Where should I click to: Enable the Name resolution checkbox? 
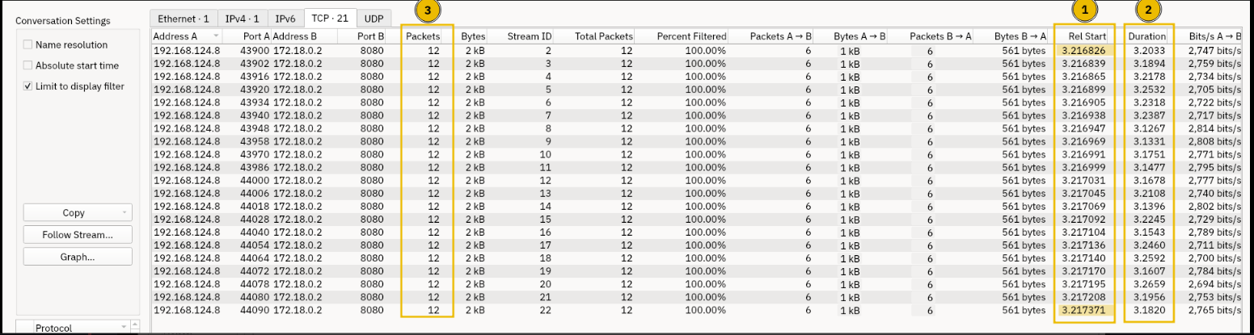(x=29, y=45)
